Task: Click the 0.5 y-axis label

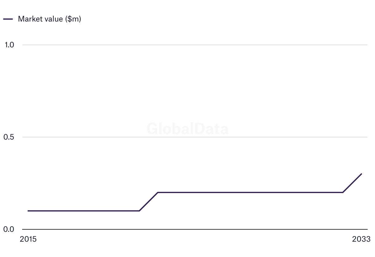Action: (x=9, y=137)
